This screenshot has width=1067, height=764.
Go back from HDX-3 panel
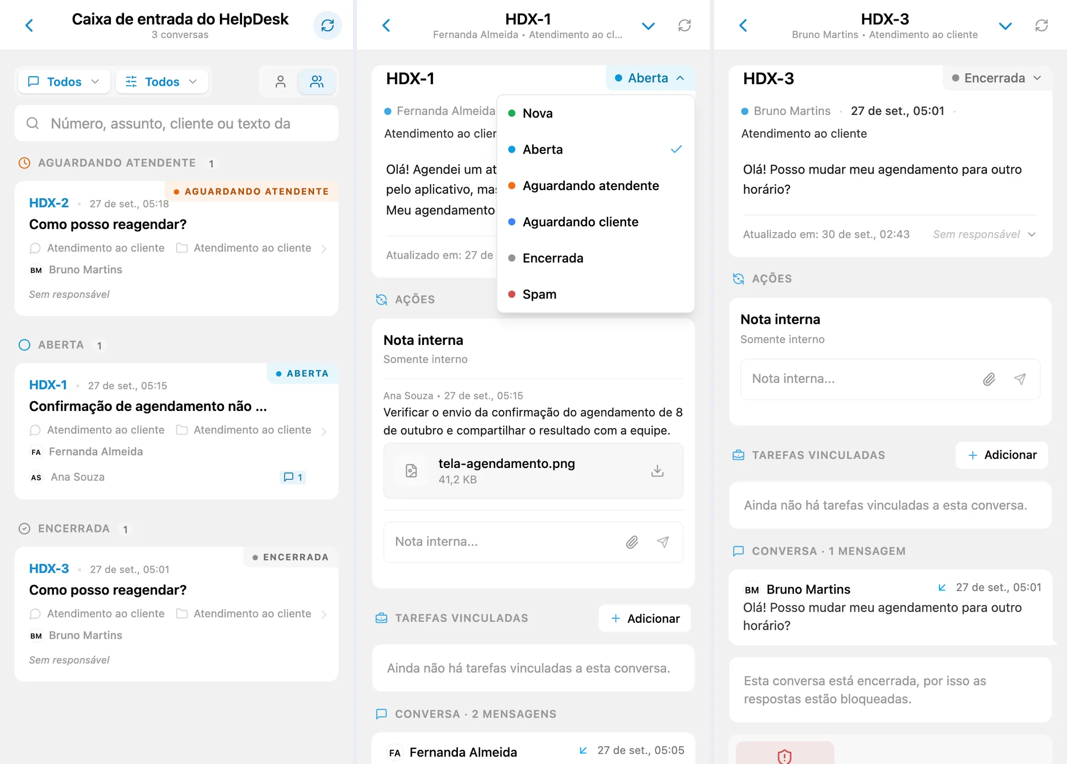[744, 25]
